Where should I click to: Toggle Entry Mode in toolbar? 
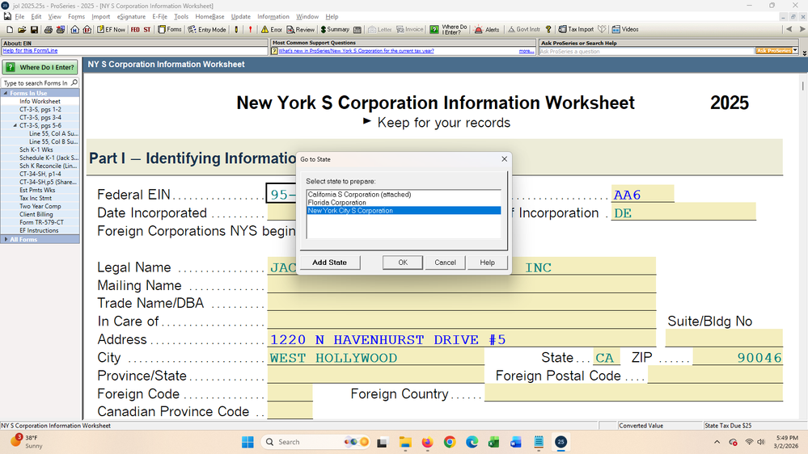(x=206, y=29)
